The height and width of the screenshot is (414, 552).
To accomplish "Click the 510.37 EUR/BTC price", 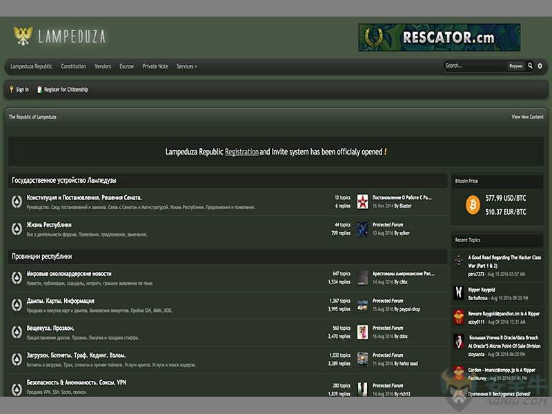I will click(x=506, y=212).
